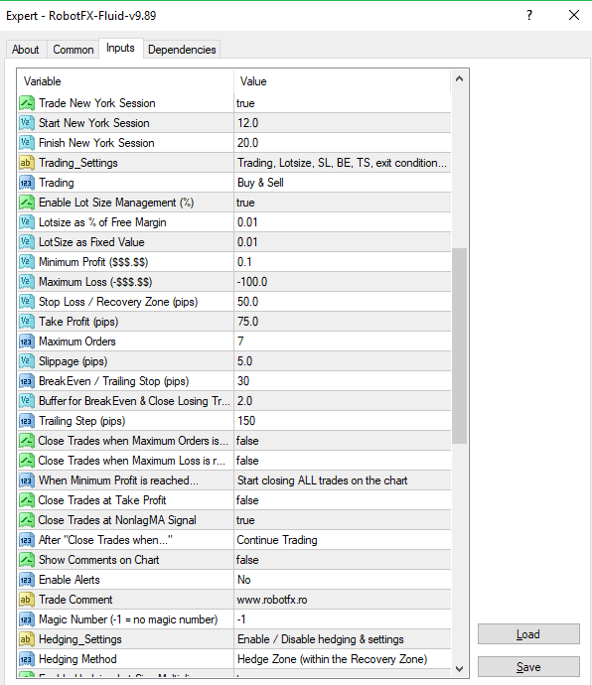Click the Maximum Loss value -100.0

343,282
